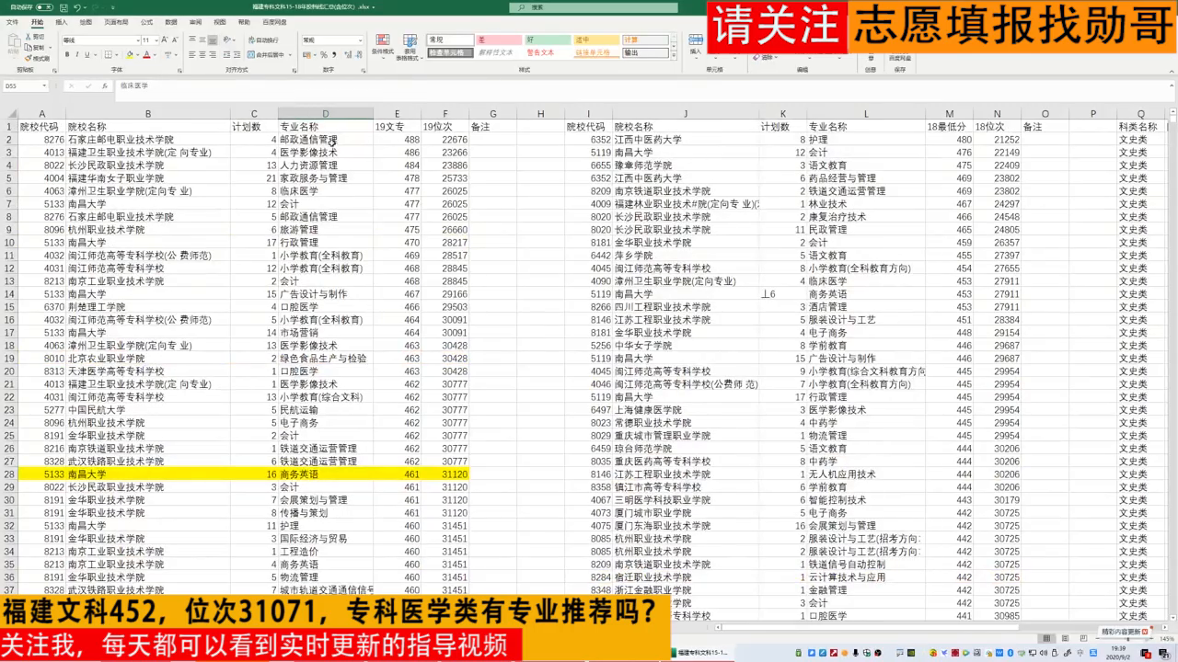Apply the 好 (Good) cell style
Screen dimensions: 1178x662
549,40
